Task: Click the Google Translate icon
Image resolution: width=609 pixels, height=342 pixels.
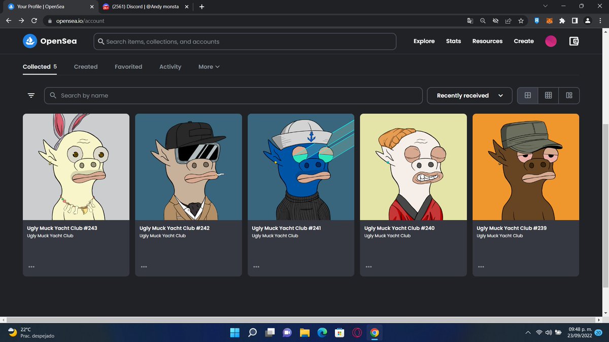Action: 470,21
